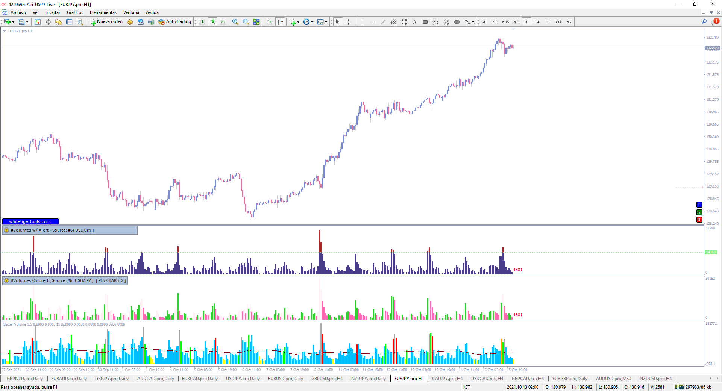Open the Insertar menu
This screenshot has width=722, height=391.
(53, 12)
